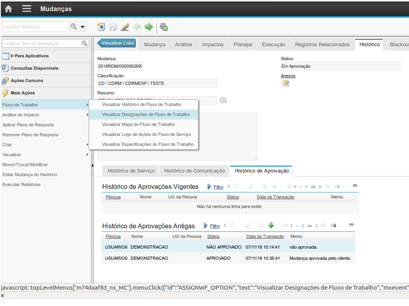This screenshot has width=409, height=306.
Task: Go to the home start center icon
Action: pos(8,9)
